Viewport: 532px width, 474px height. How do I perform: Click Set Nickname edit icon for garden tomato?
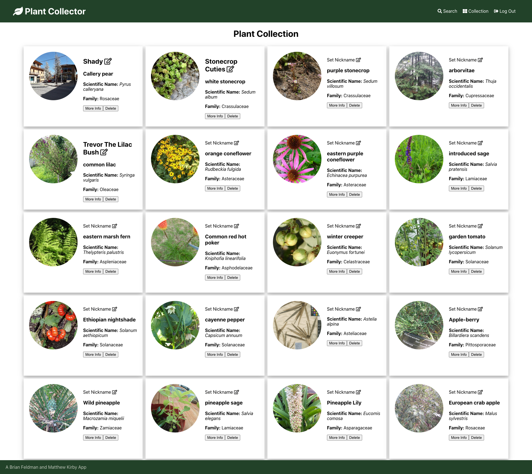click(x=480, y=226)
